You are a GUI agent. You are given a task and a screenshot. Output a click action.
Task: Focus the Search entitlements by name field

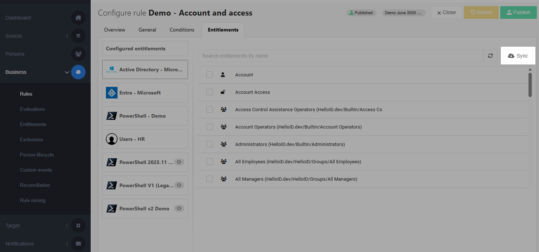(x=340, y=56)
